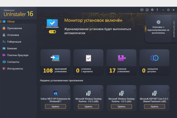Open the 108 приложений установлено card
The image size is (177, 118).
tap(55, 62)
